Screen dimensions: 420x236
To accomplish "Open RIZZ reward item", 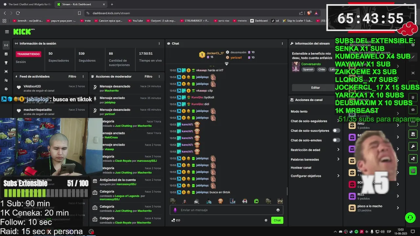I will click(374, 196).
